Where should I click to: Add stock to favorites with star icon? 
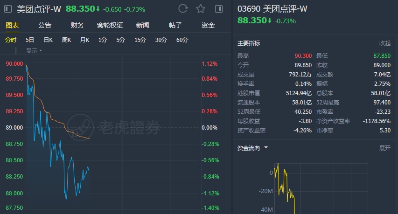[201, 8]
